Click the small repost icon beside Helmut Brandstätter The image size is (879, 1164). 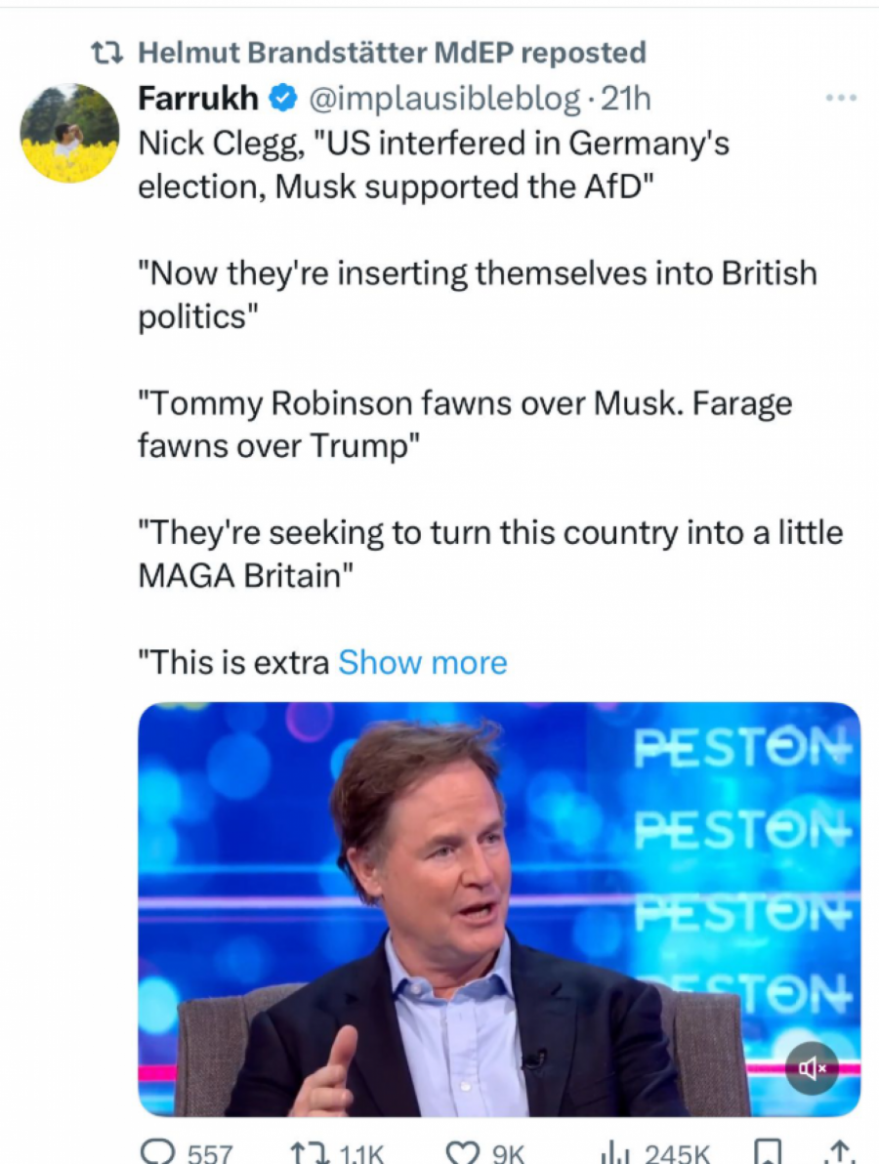point(104,53)
